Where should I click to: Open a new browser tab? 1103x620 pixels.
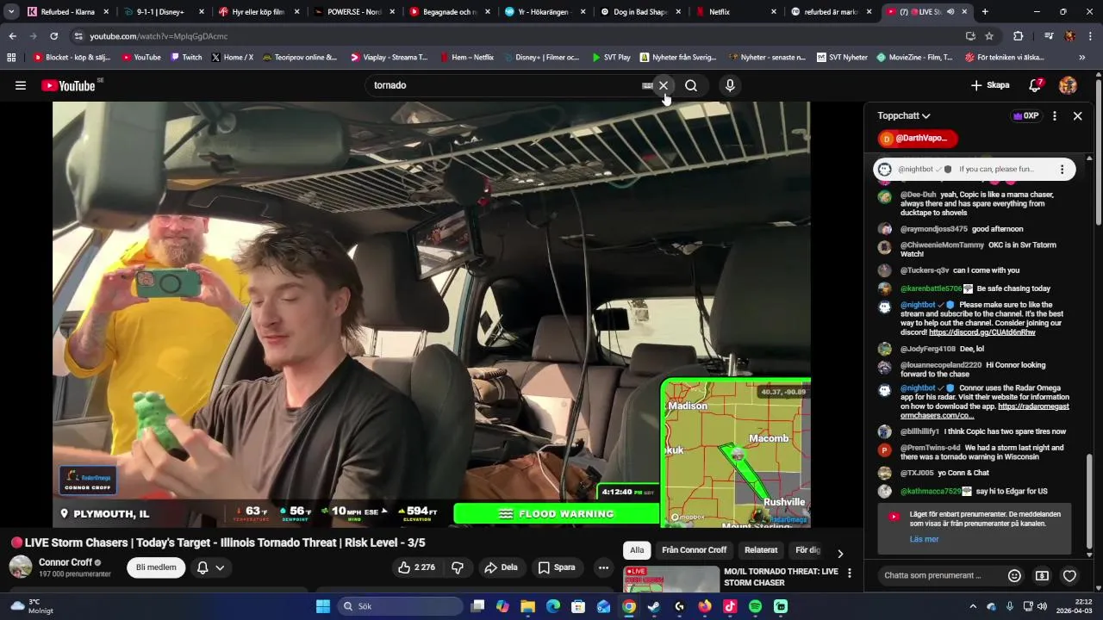[985, 12]
